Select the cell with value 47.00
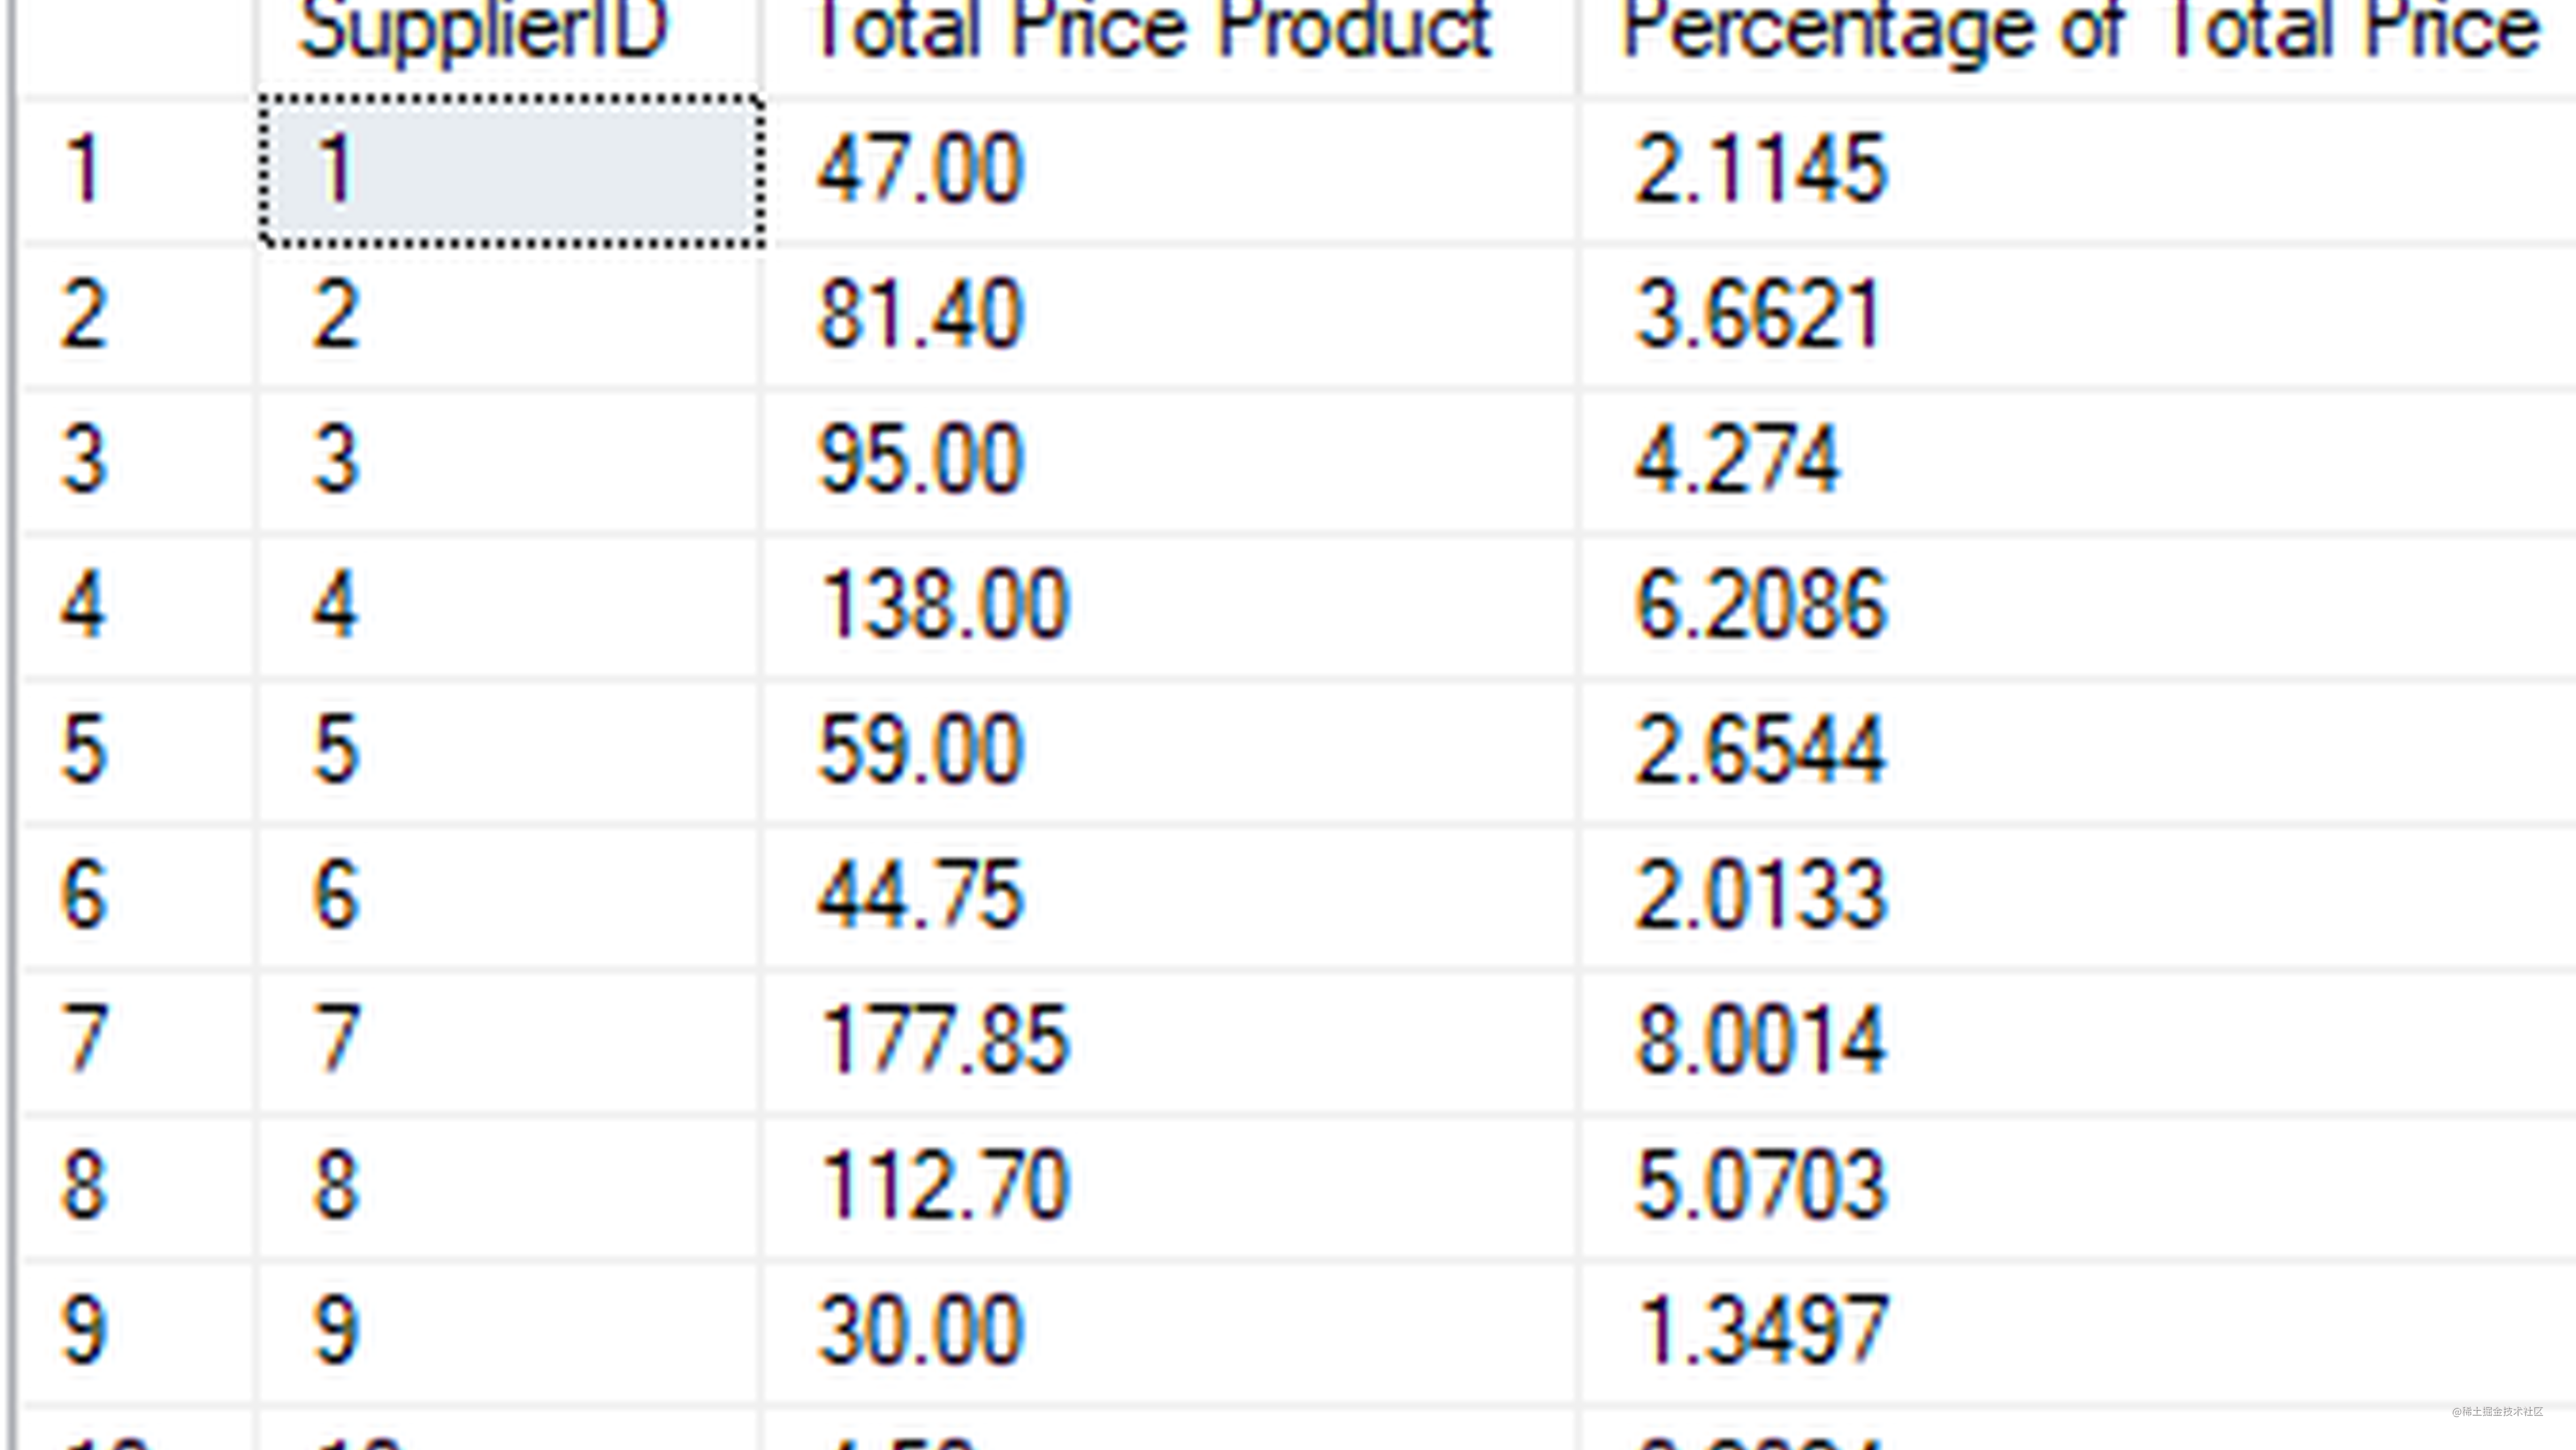 coord(1170,171)
